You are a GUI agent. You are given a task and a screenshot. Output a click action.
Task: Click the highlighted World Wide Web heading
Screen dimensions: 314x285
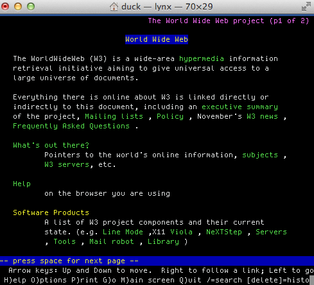(x=157, y=39)
